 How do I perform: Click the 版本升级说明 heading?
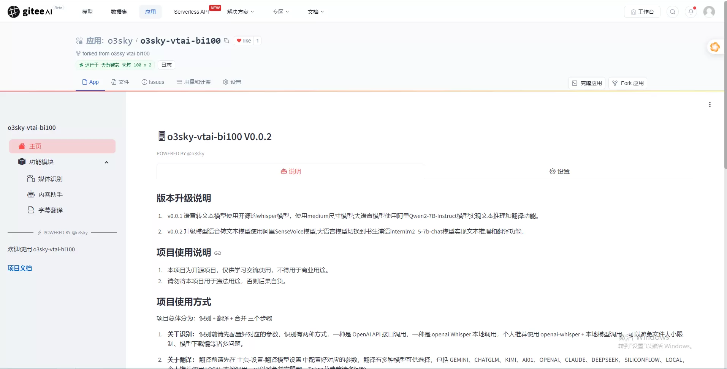184,198
